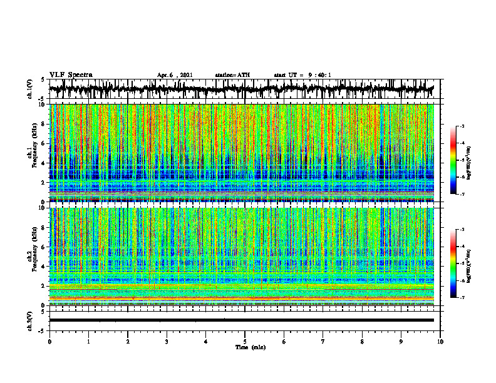This screenshot has width=496, height=383.
Task: Click tick label 5 on the time axis
Action: [x=245, y=342]
